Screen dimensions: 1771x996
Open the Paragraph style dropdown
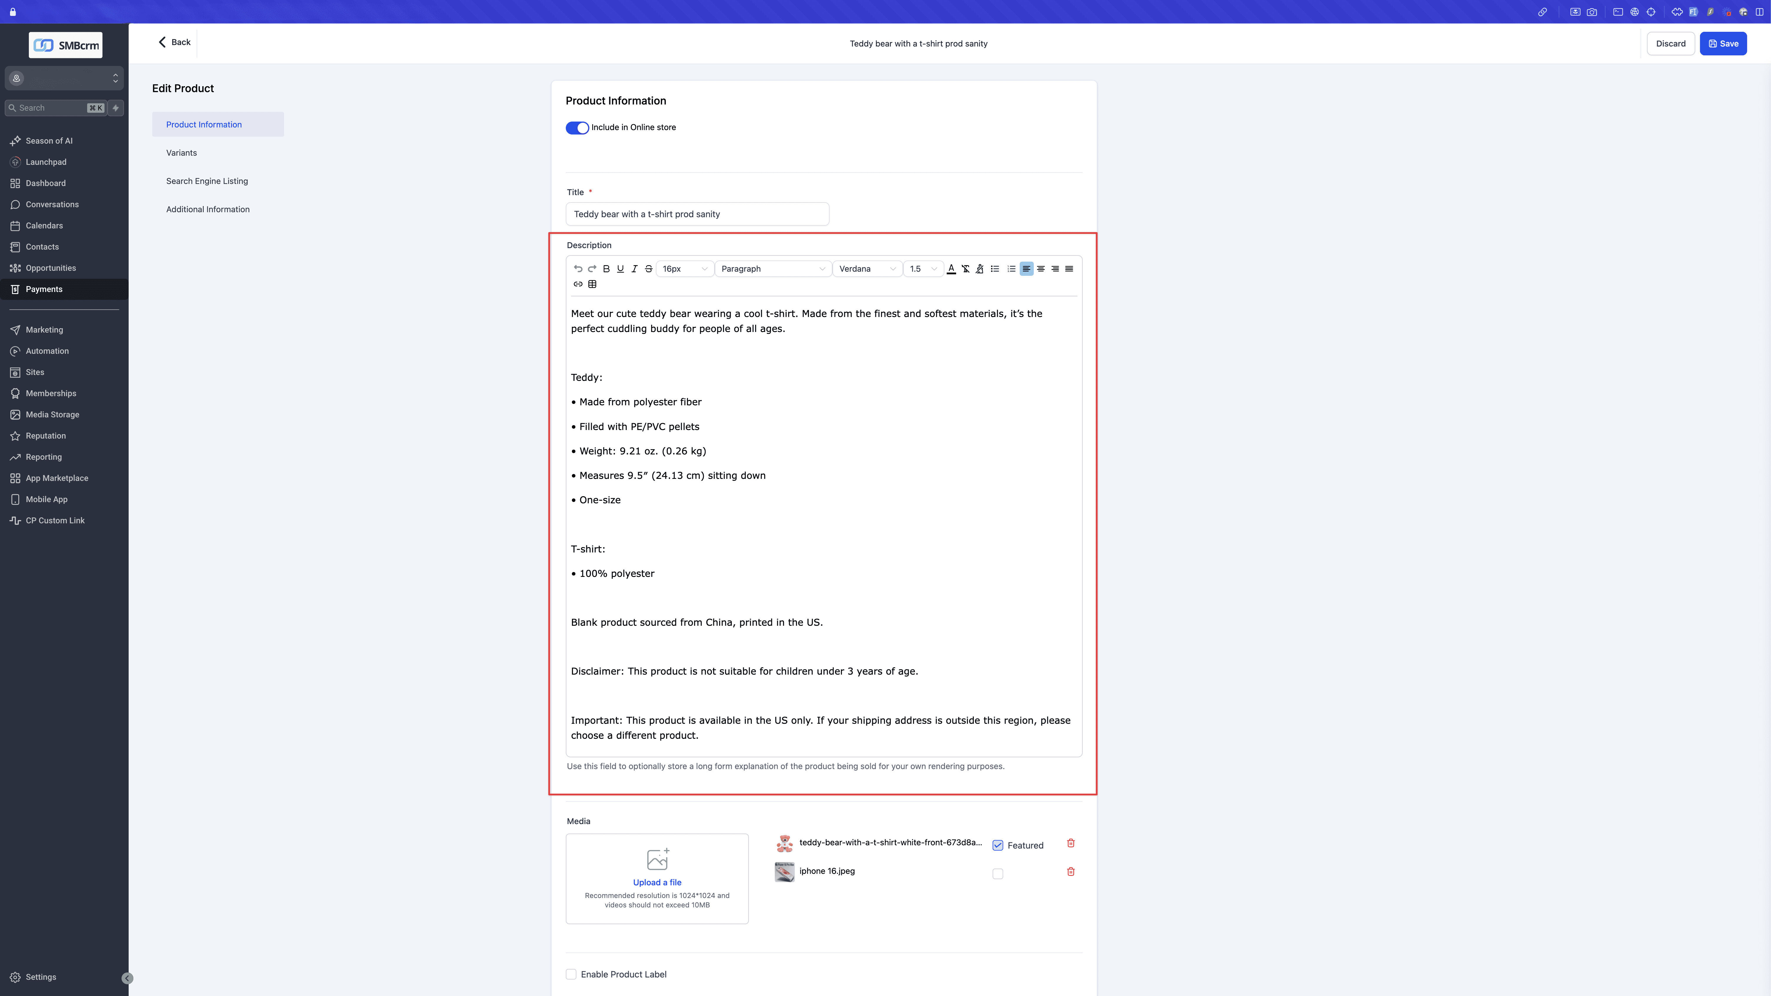pos(773,269)
